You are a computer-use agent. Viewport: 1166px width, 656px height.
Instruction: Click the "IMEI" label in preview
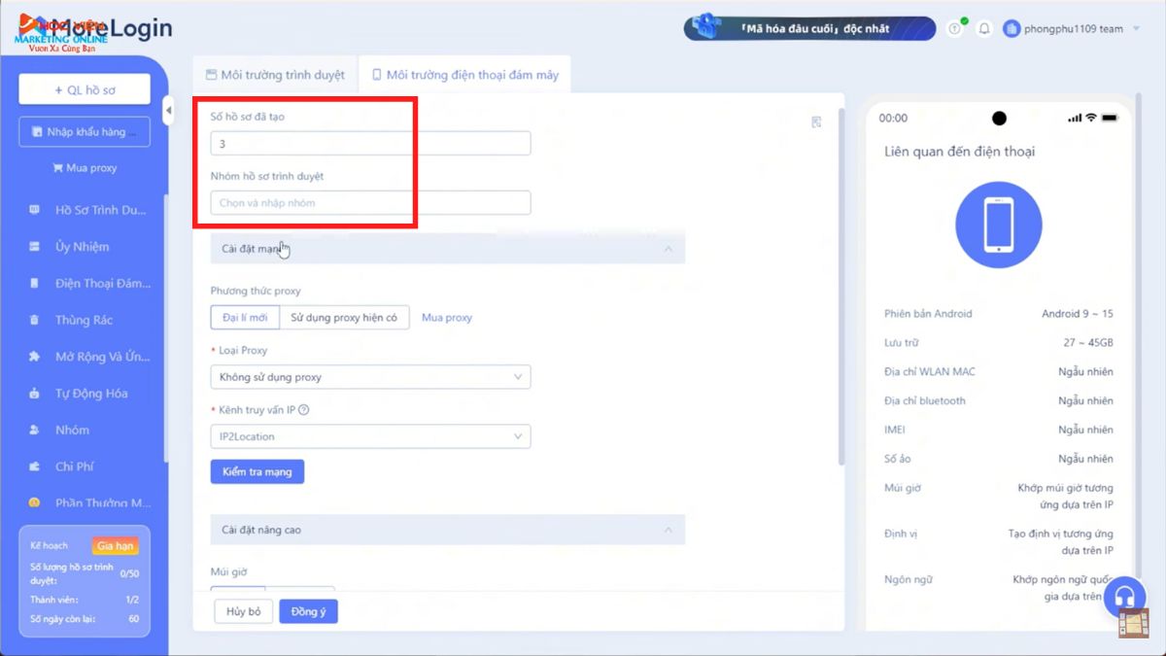[894, 430]
